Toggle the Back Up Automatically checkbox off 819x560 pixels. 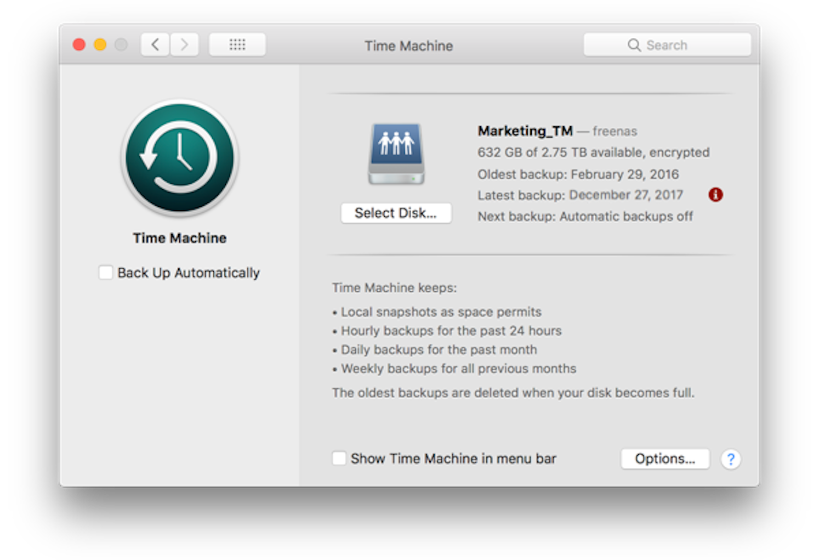click(x=105, y=272)
